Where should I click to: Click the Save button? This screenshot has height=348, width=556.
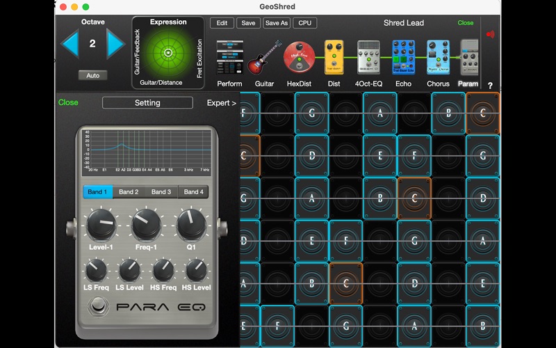(x=248, y=23)
